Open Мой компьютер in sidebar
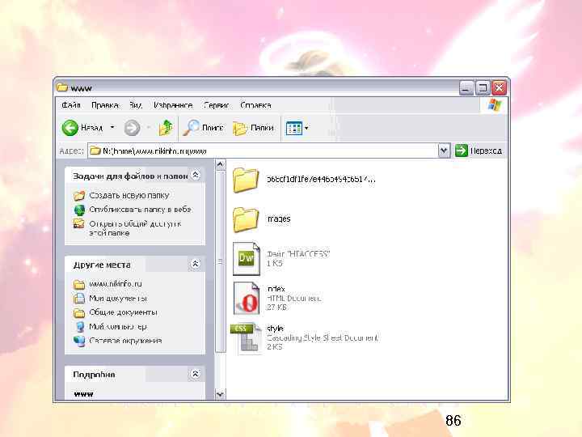The width and height of the screenshot is (582, 437). pos(118,327)
